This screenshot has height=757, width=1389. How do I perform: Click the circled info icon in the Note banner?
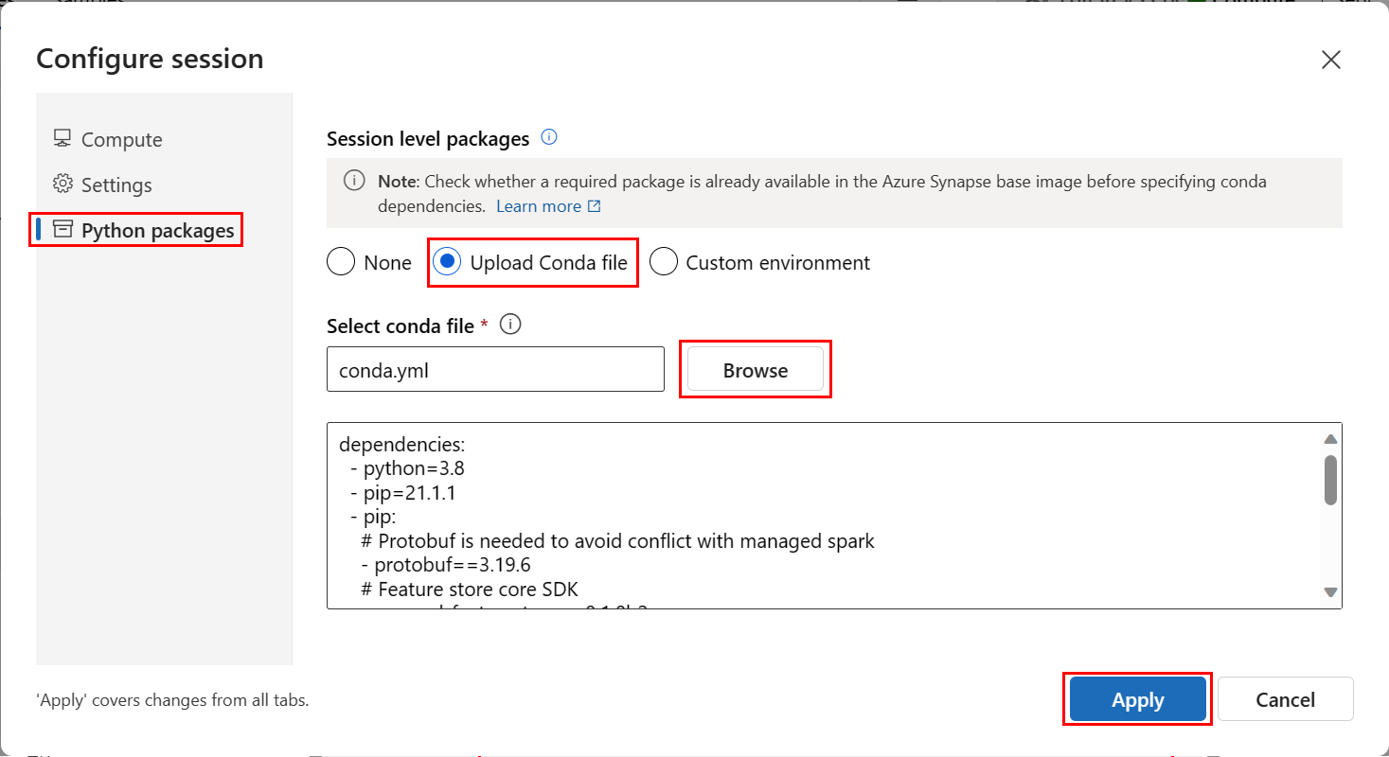pos(354,180)
